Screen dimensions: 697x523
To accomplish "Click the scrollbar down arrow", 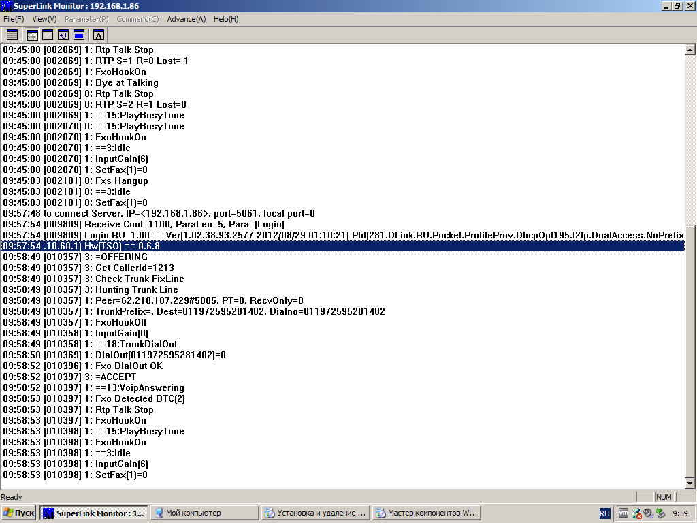I will point(690,483).
